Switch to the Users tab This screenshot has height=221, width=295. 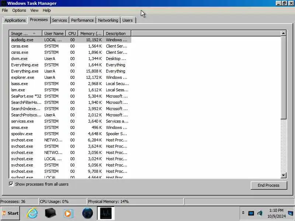point(128,20)
